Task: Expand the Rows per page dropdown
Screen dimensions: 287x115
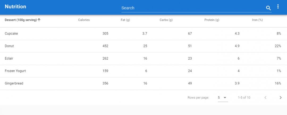Action: tap(223, 98)
